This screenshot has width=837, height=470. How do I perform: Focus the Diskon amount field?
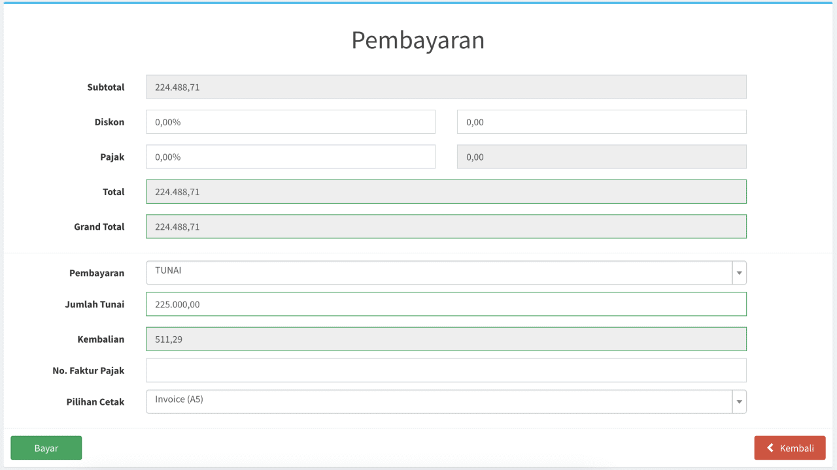coord(602,122)
